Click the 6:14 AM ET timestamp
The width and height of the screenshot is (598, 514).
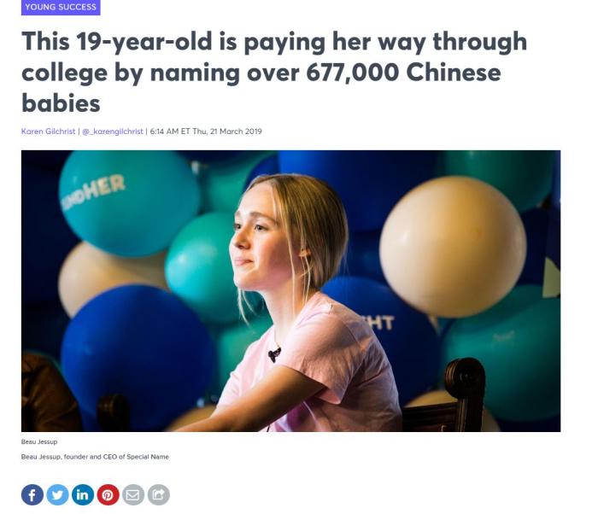pos(170,131)
